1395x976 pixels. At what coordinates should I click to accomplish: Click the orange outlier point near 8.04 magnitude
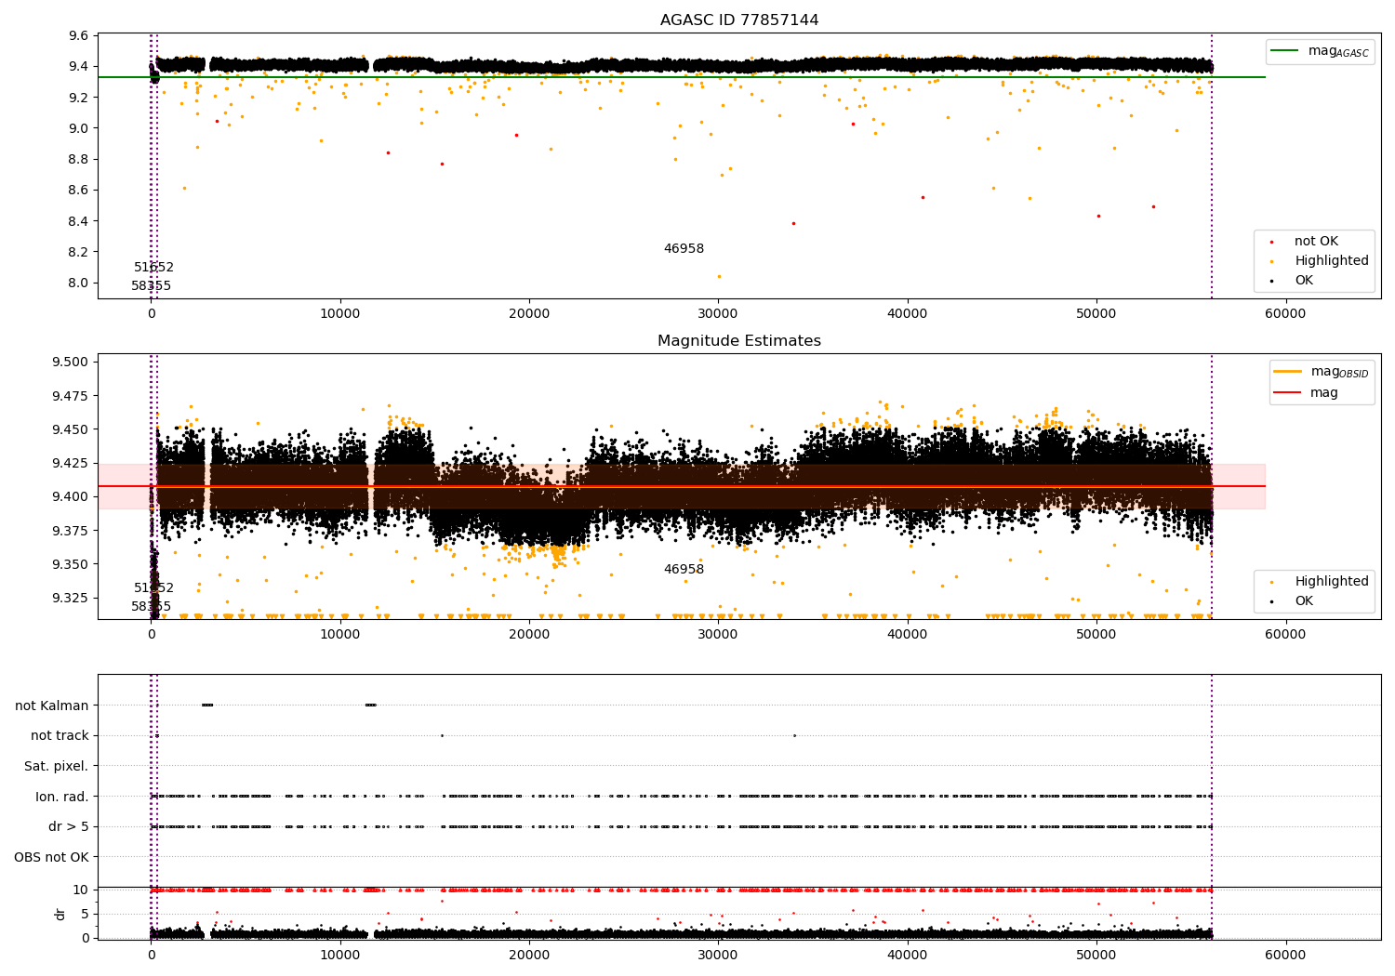[718, 276]
